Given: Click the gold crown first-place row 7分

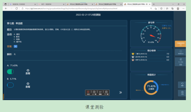Looking at the screenshot, I should (x=151, y=54).
